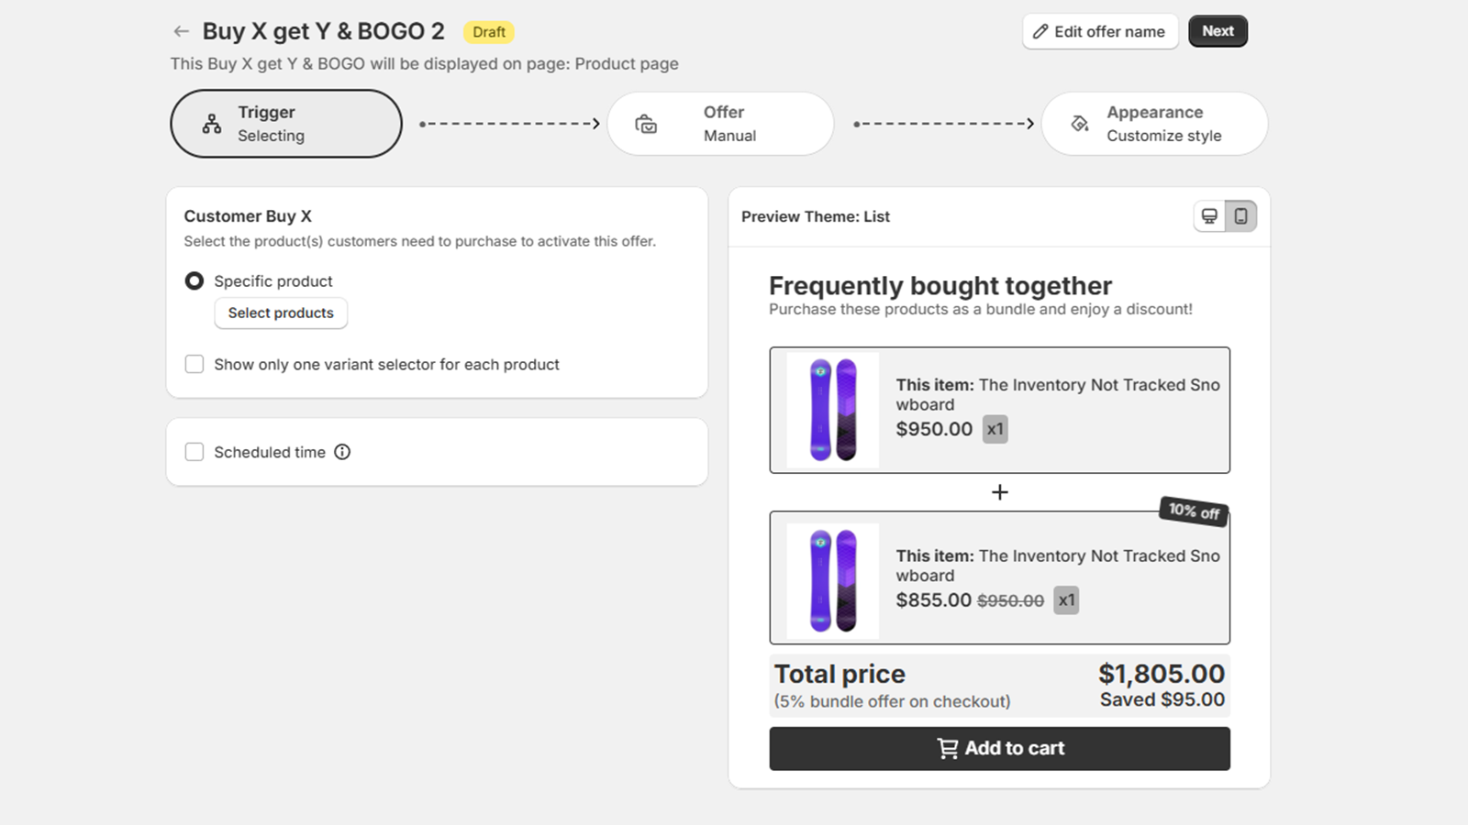Open the Offer Manual step tab

tap(720, 124)
